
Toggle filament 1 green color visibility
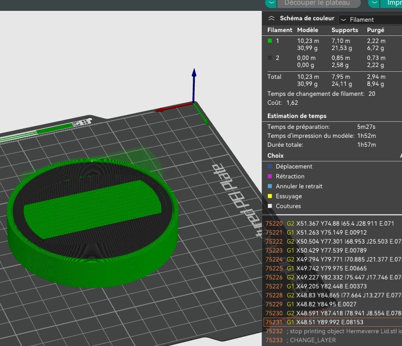(270, 41)
